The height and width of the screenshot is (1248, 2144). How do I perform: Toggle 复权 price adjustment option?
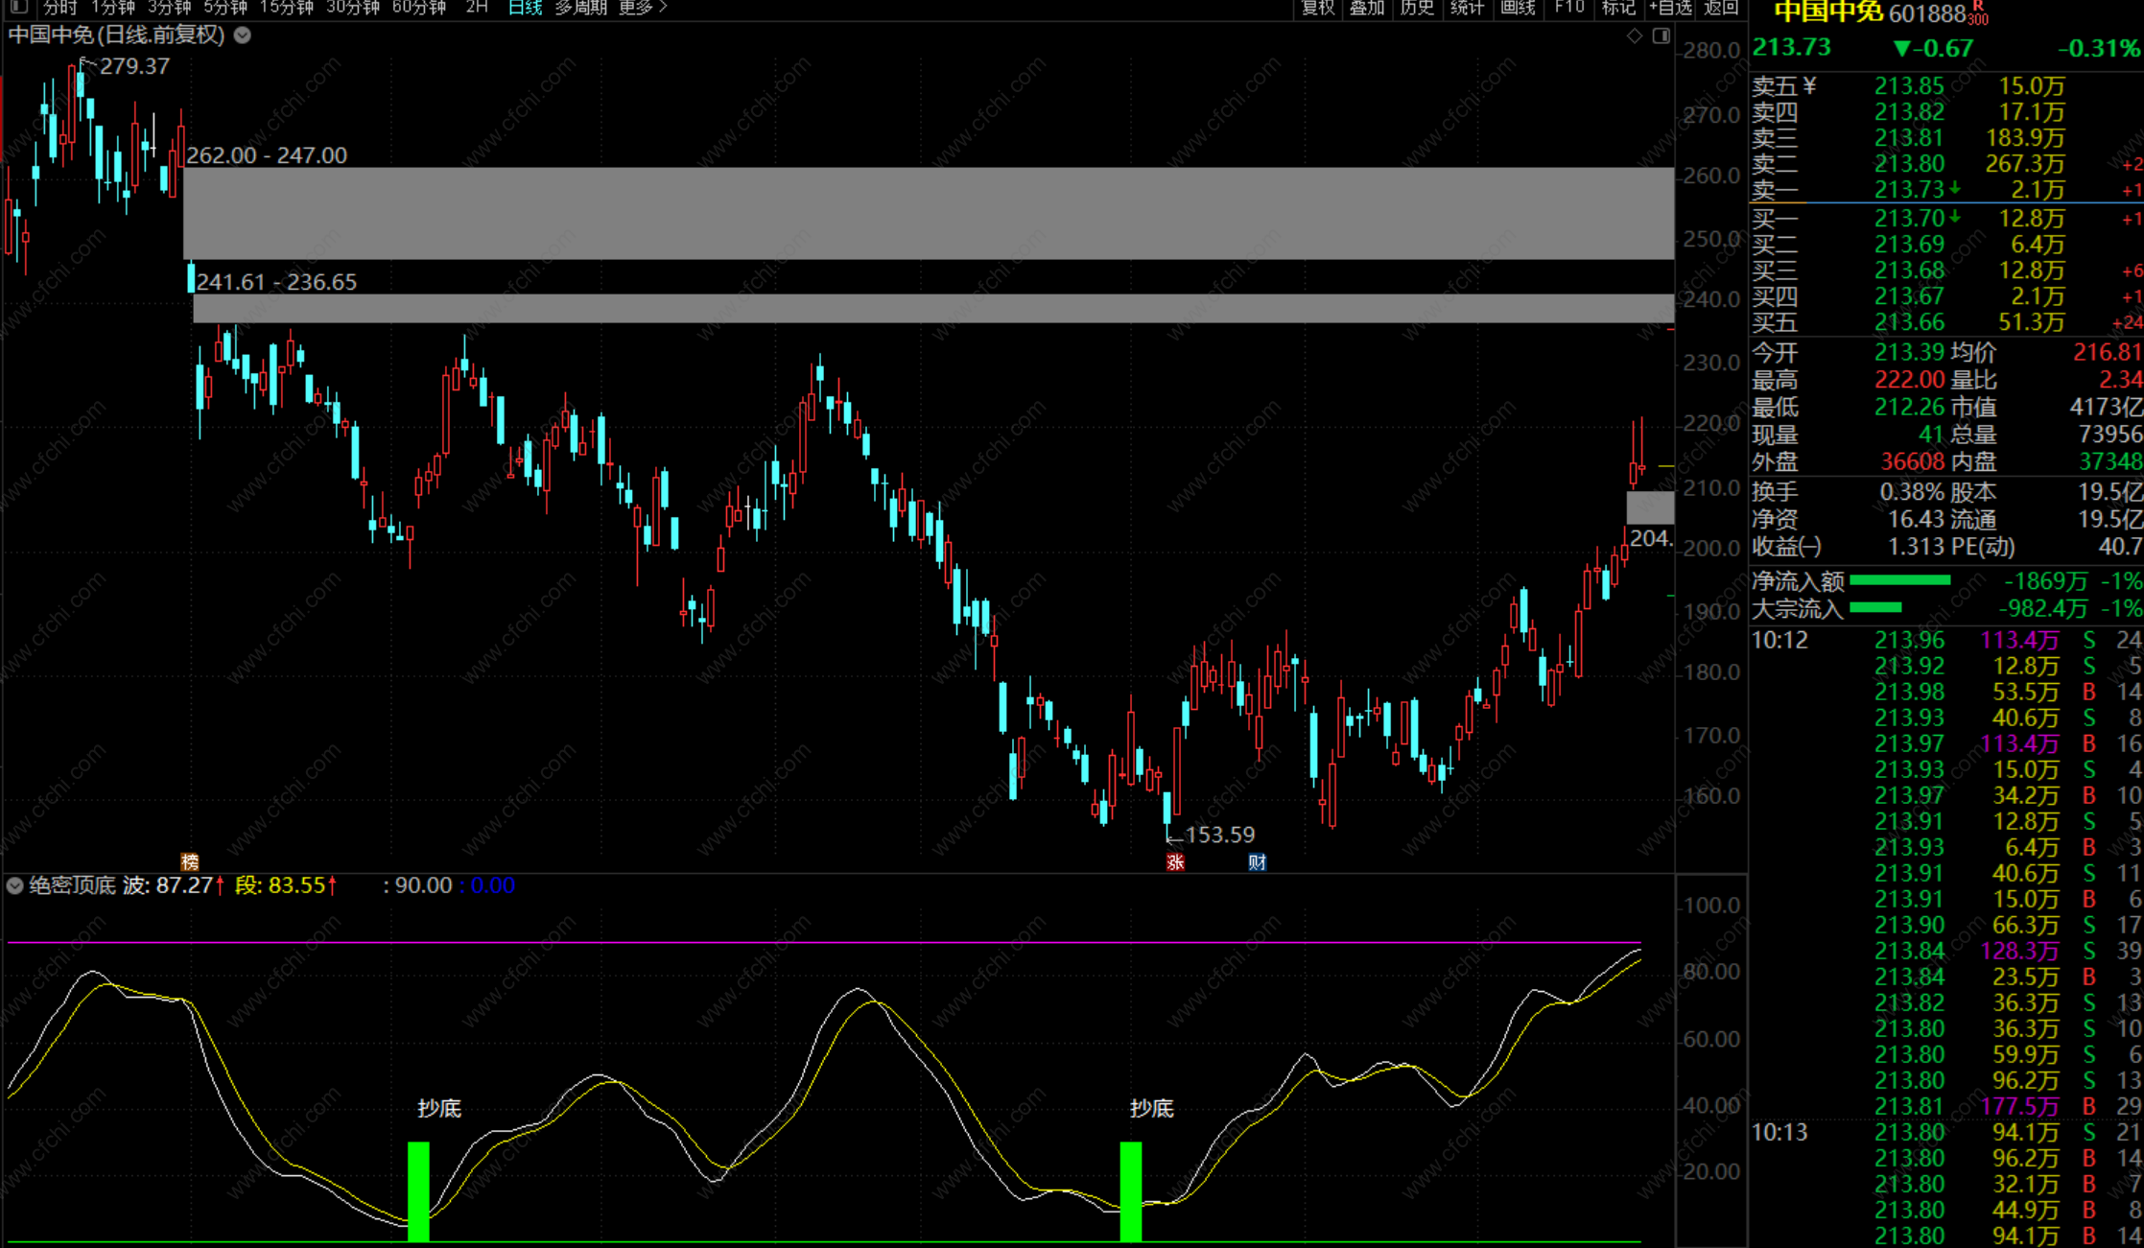tap(1318, 8)
